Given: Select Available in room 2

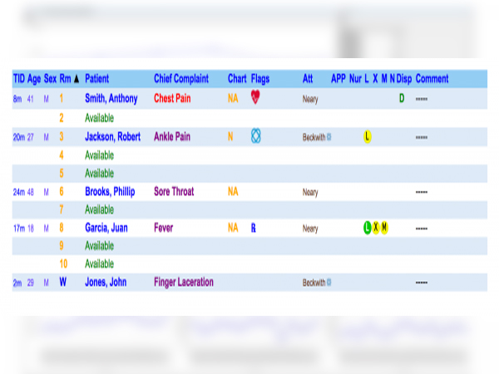Looking at the screenshot, I should point(99,118).
